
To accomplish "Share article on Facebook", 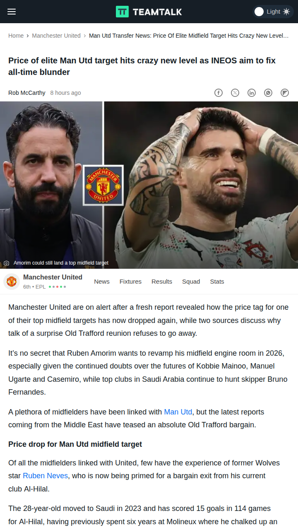I will point(219,93).
